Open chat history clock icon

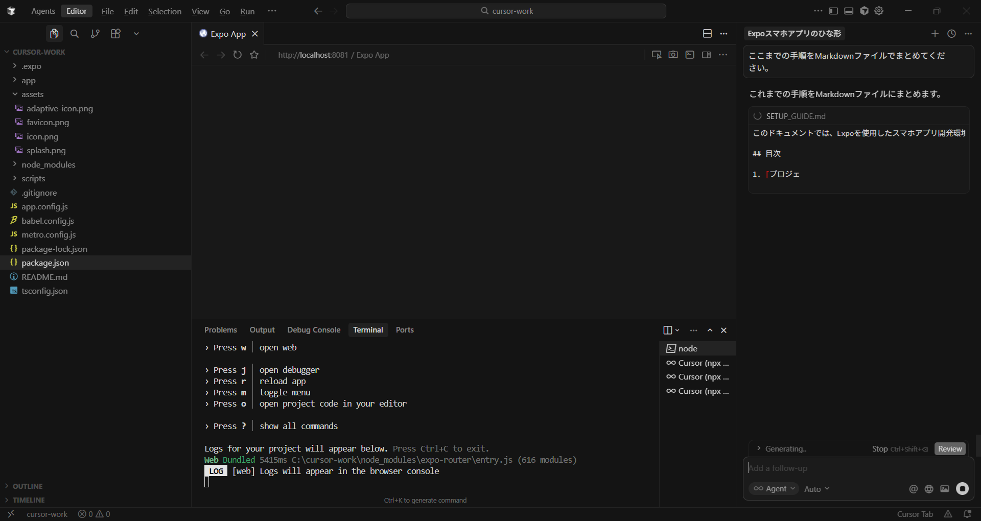[x=951, y=34]
